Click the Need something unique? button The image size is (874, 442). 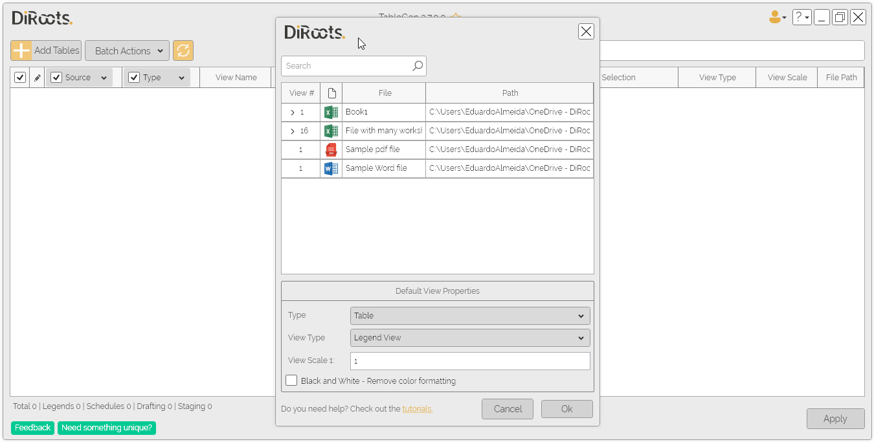click(x=107, y=428)
